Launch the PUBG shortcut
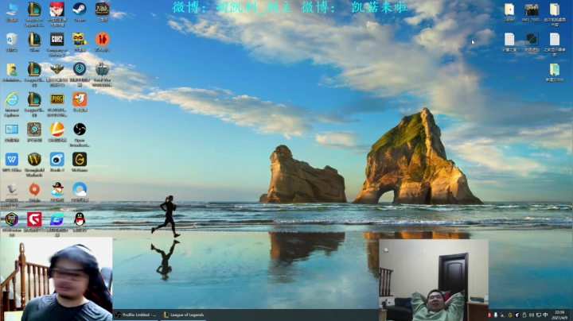This screenshot has height=321, width=573. point(57,99)
